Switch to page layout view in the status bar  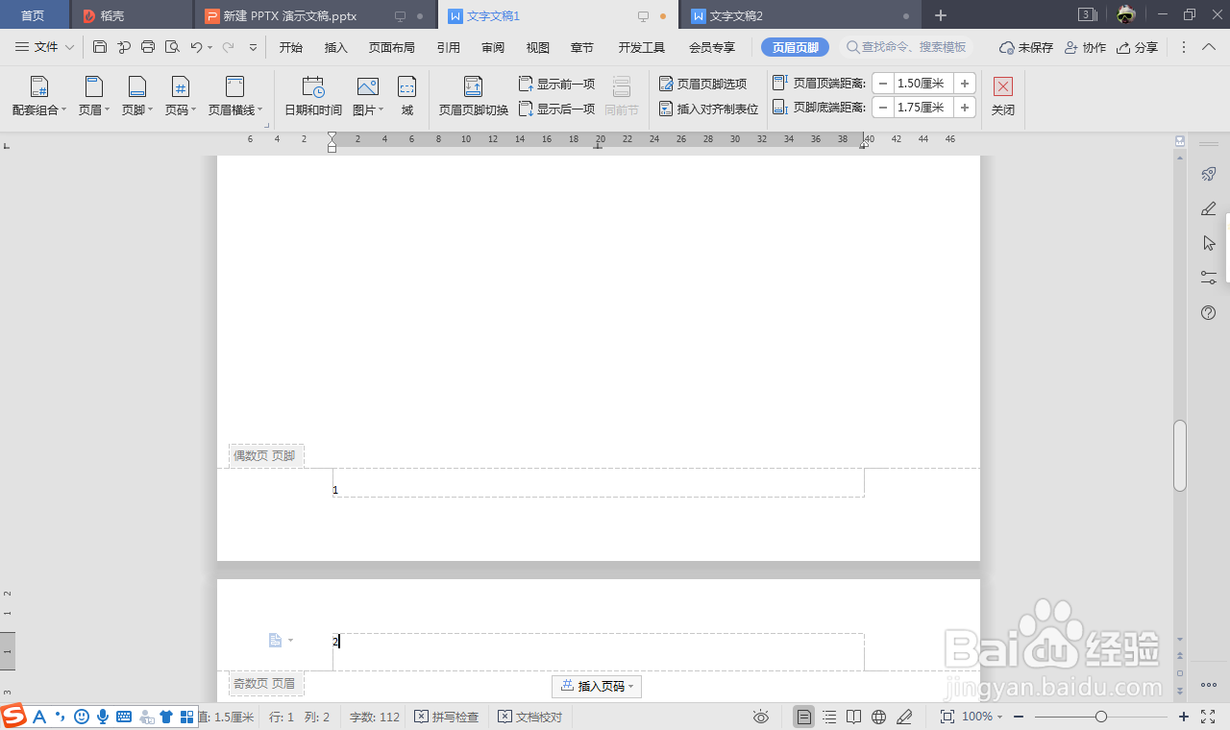[x=804, y=717]
